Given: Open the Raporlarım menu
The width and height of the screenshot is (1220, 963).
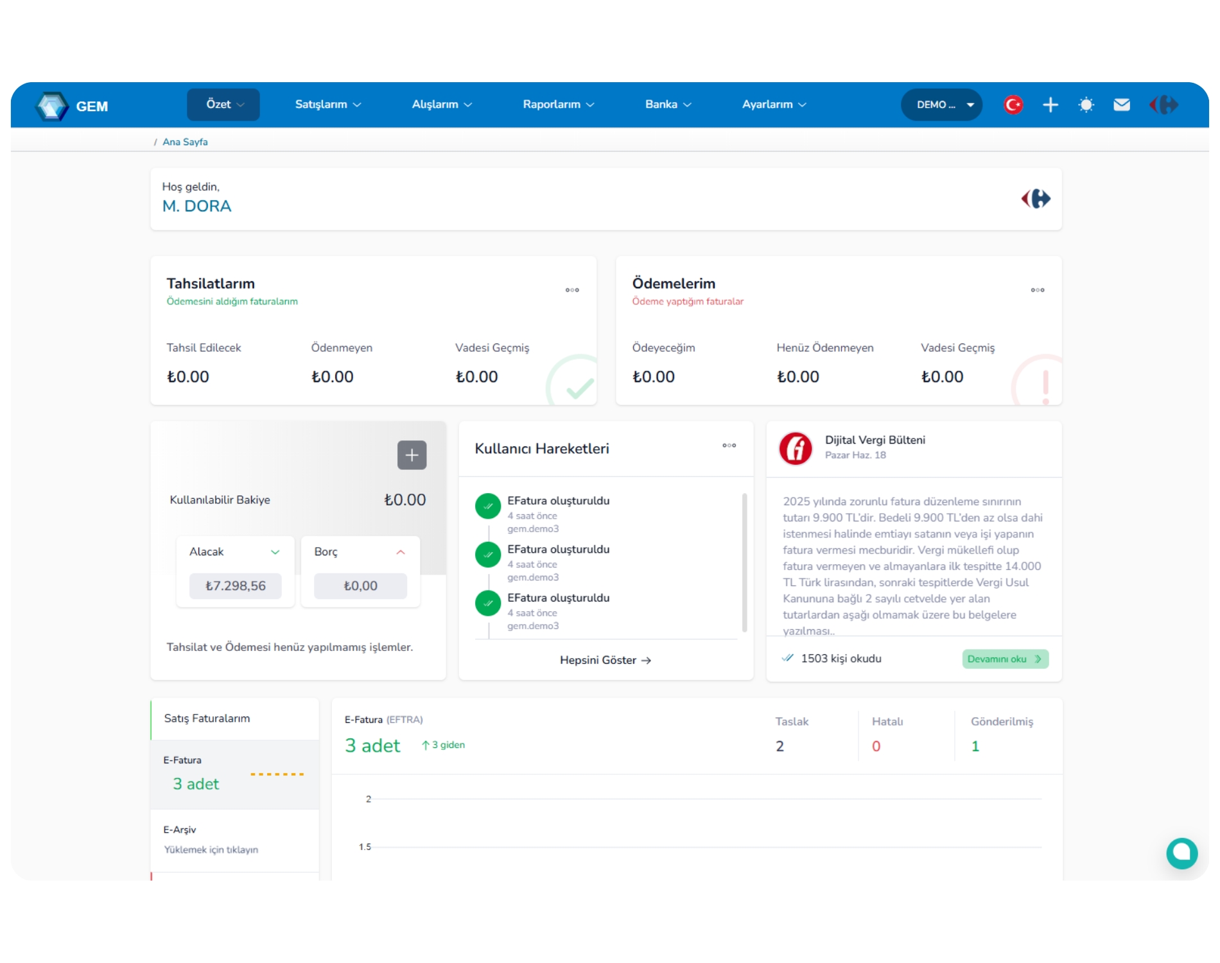Looking at the screenshot, I should [x=559, y=105].
